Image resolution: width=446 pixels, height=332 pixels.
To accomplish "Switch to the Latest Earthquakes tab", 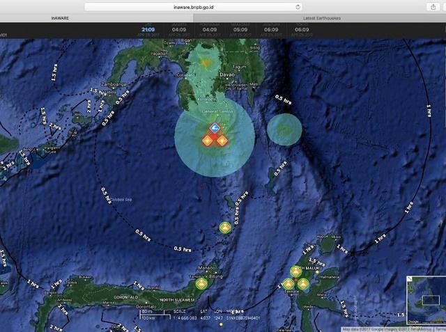I will (322, 18).
